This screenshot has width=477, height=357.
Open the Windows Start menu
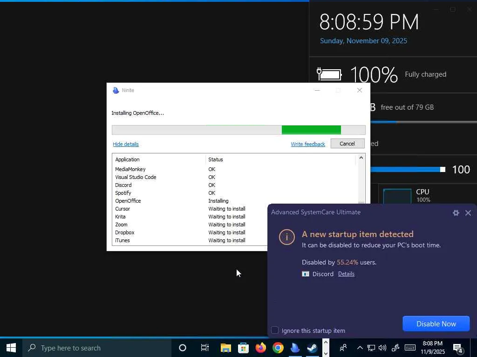pyautogui.click(x=11, y=348)
